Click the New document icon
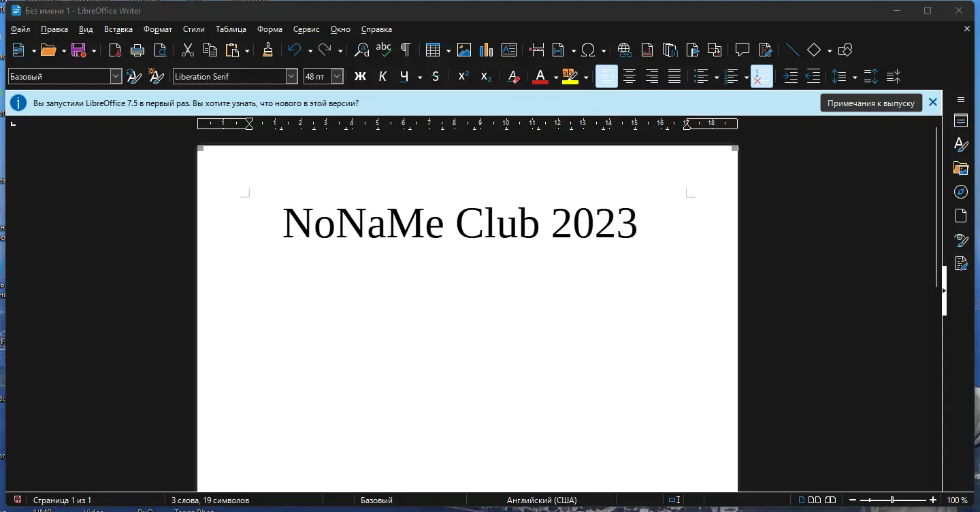Screen dimensions: 980x512 click(x=18, y=50)
